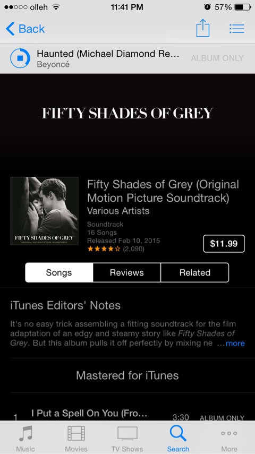Tap the Haunted now-playing song title
Screen dimensions: 255x454
108,54
